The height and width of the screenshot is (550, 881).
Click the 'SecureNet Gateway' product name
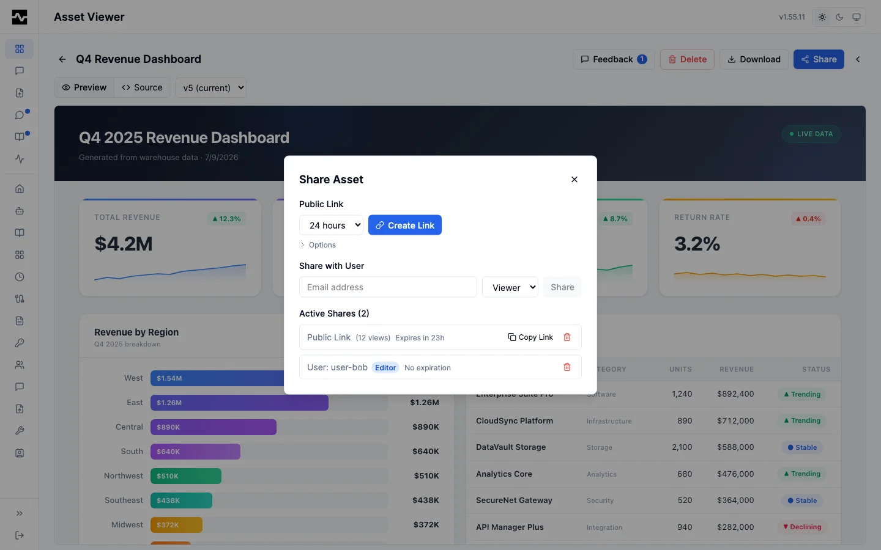click(x=514, y=500)
